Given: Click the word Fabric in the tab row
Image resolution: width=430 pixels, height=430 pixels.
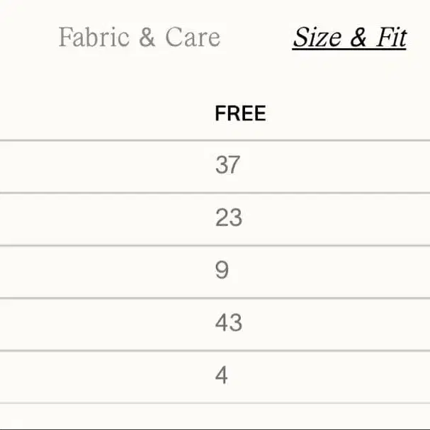Looking at the screenshot, I should click(94, 37).
